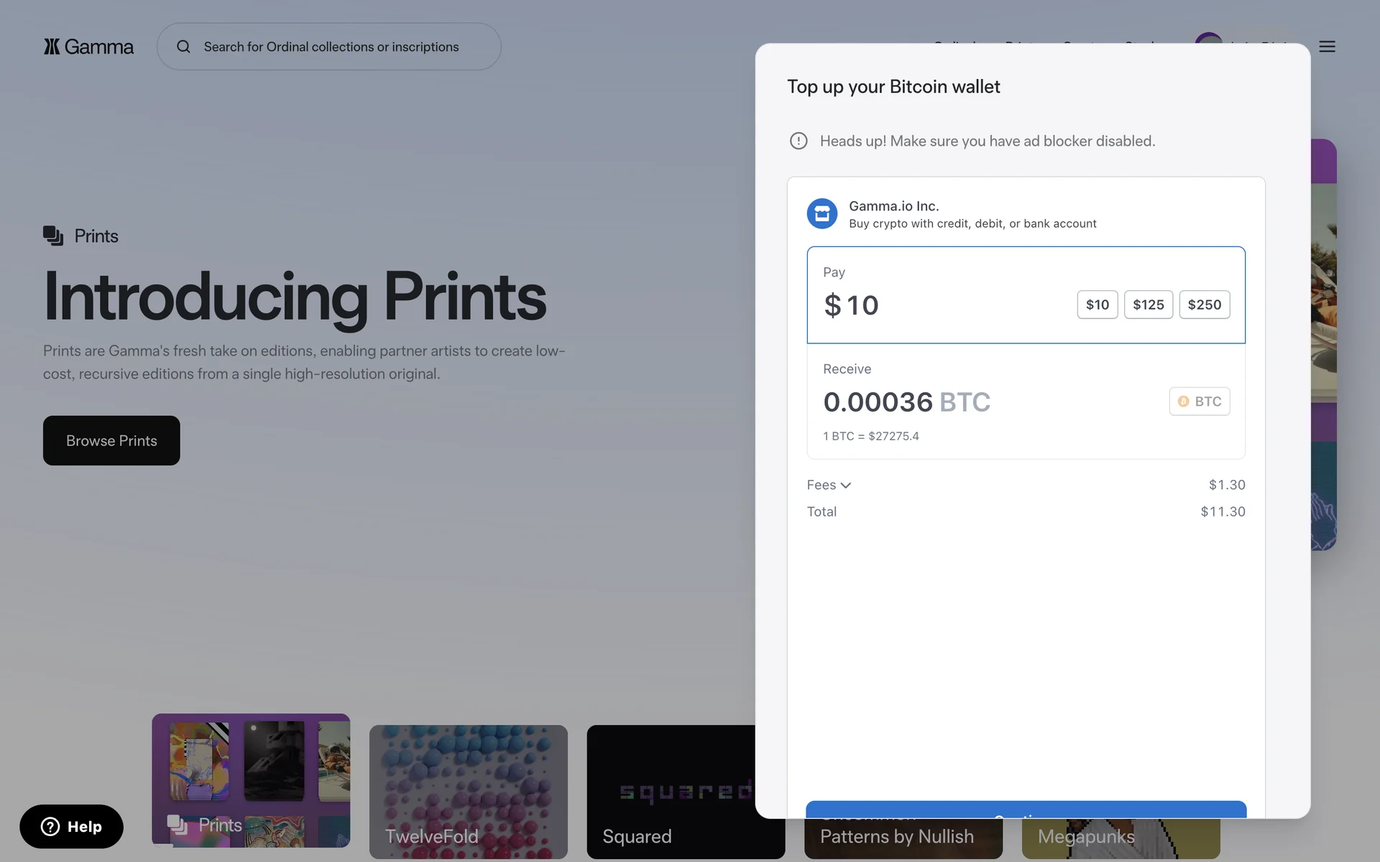Select the $250 preset amount

click(x=1204, y=305)
